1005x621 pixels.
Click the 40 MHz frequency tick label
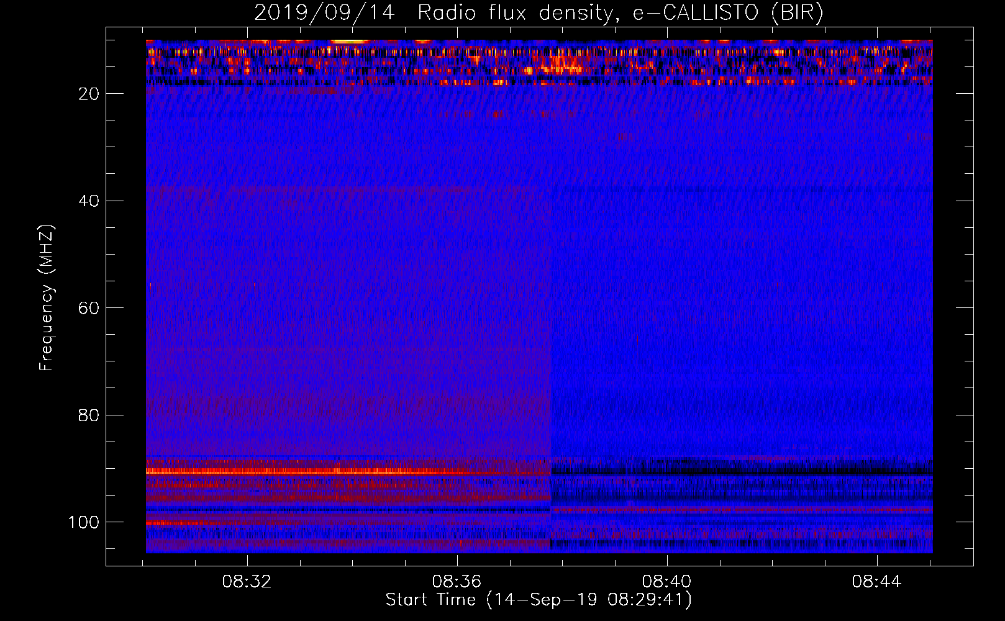(x=89, y=201)
